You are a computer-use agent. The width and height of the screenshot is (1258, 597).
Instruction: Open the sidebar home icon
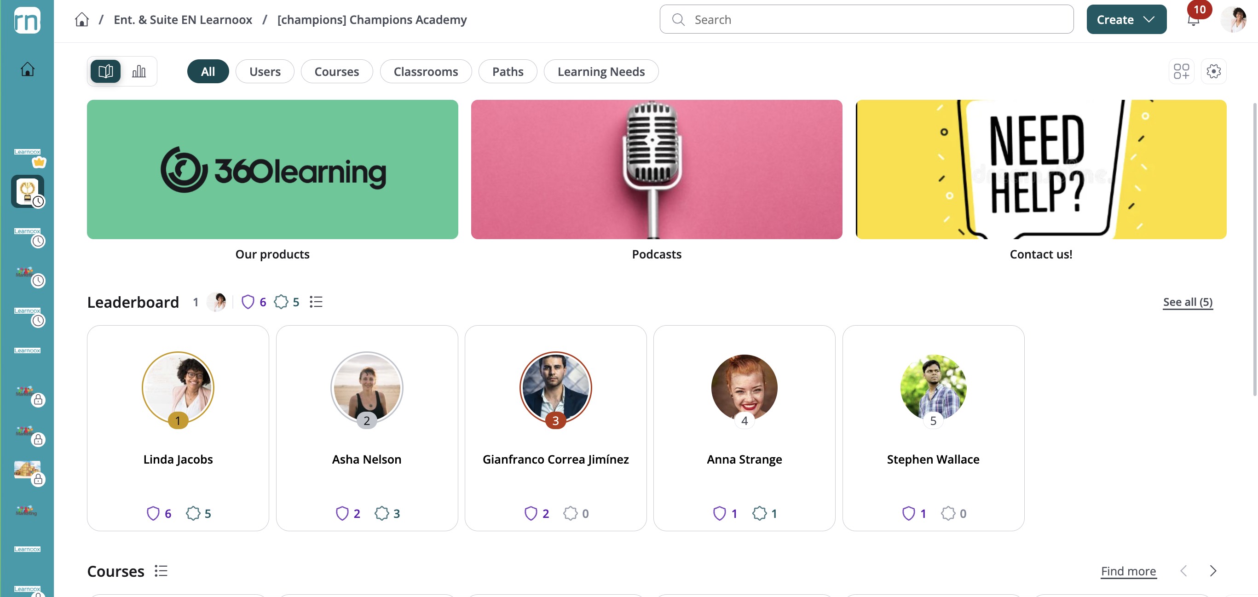(27, 69)
